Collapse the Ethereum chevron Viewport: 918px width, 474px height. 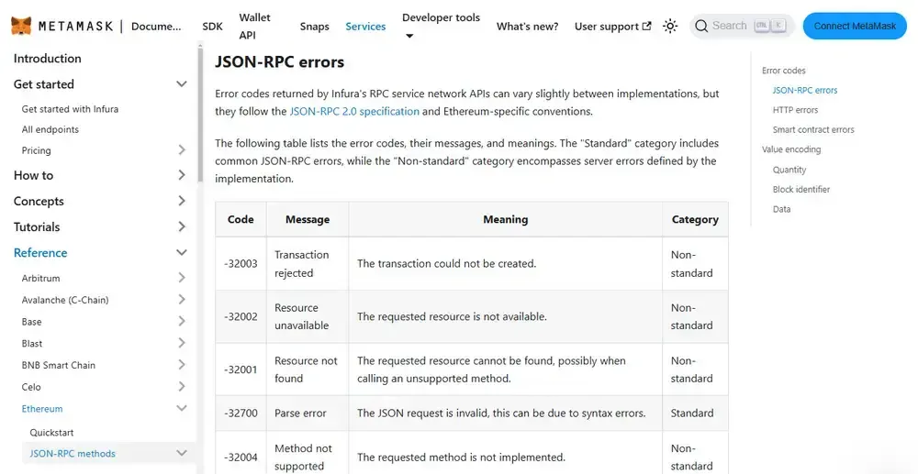(182, 409)
